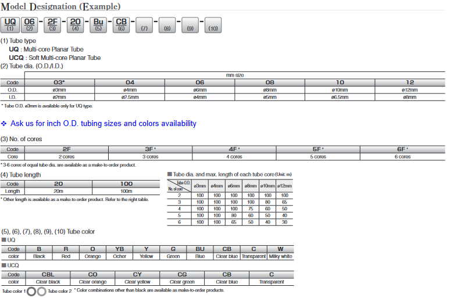Select the 'ø2mm' I.D. cell
Screen dimensions: 450x298
tap(59, 97)
